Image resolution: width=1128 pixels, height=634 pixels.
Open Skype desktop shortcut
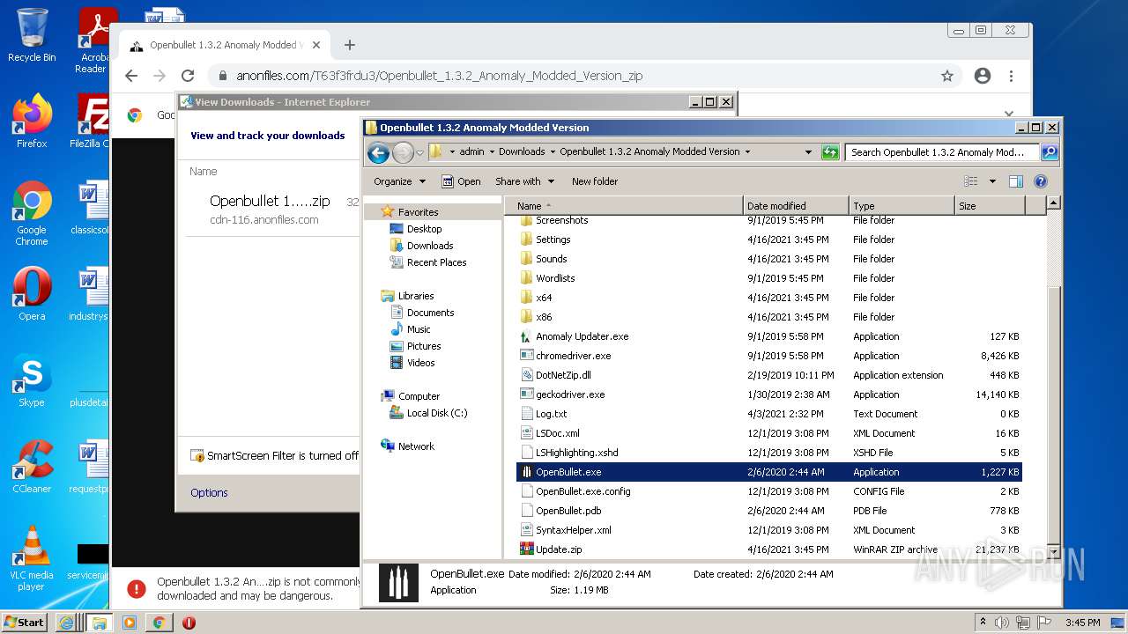click(x=32, y=380)
